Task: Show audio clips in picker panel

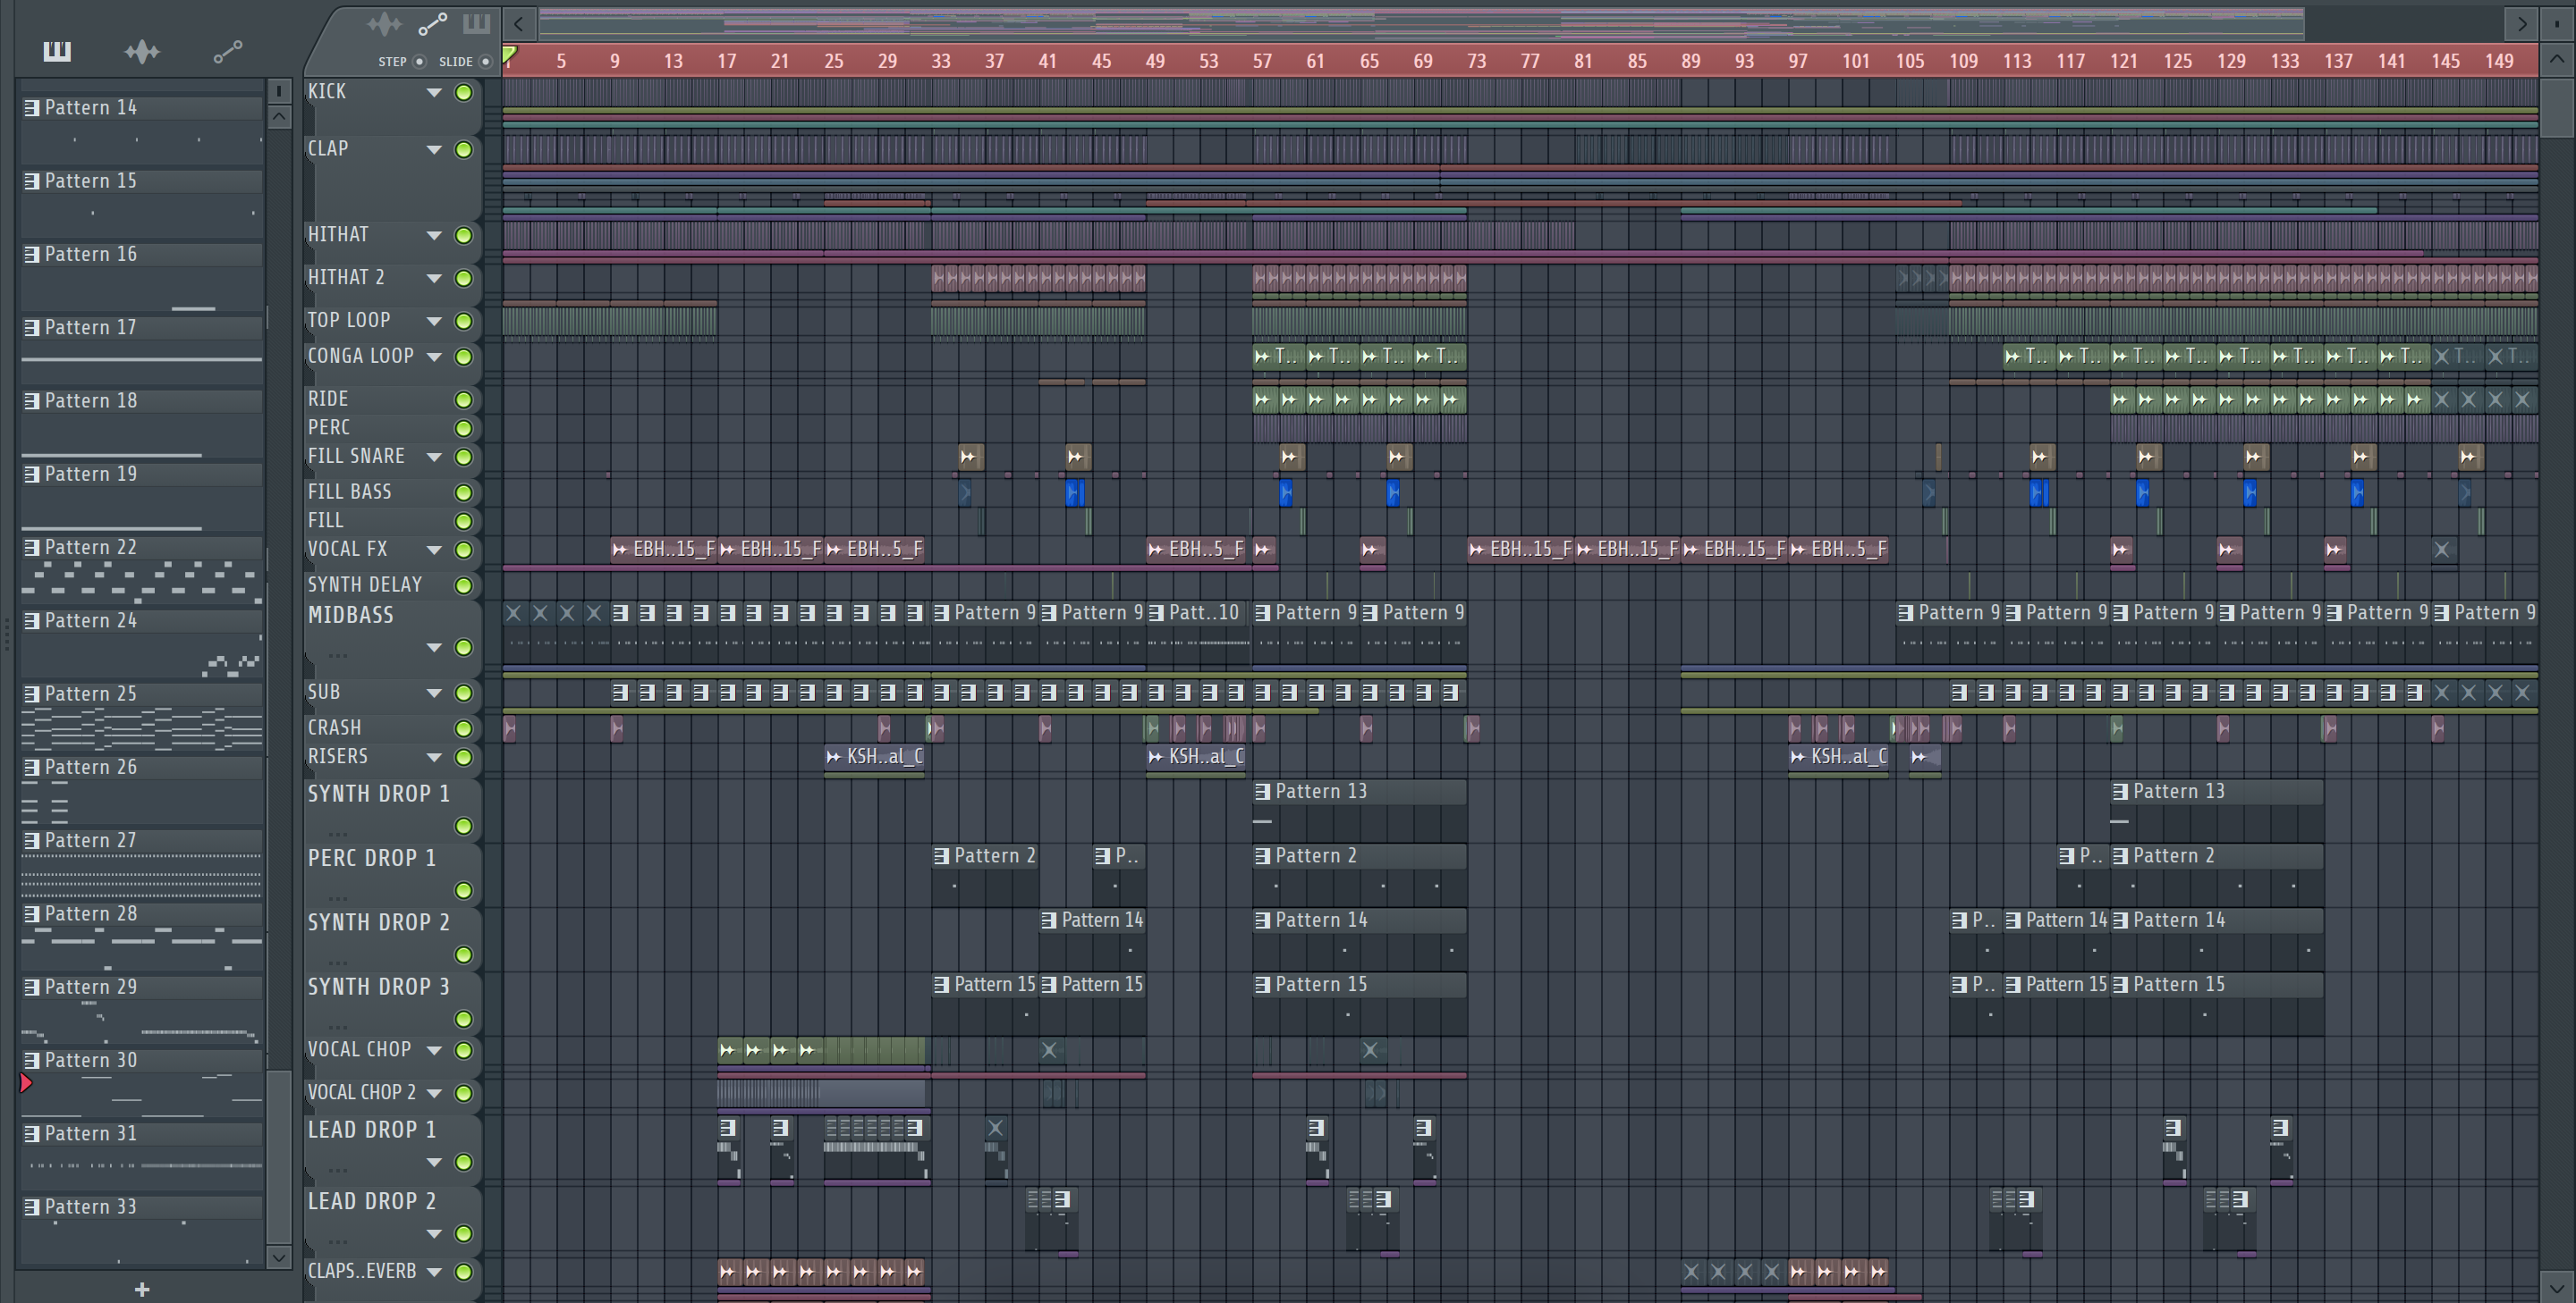Action: click(142, 51)
